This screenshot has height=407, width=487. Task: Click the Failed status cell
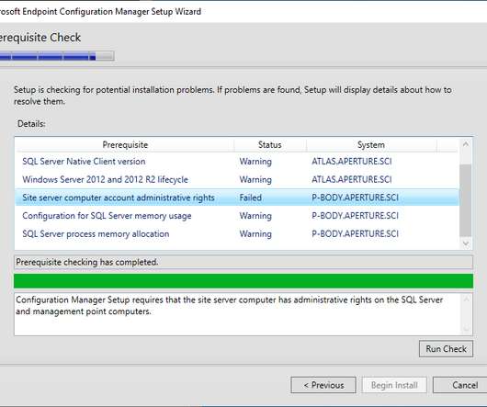click(250, 198)
